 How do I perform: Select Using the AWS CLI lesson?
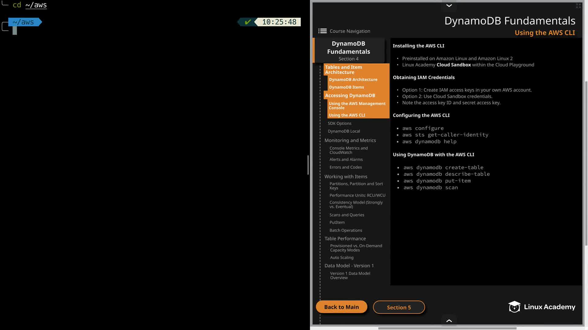347,115
